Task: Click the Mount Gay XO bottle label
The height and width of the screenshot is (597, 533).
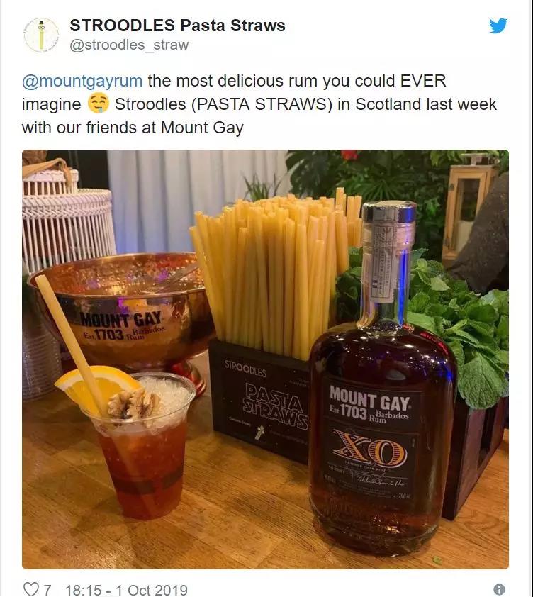Action: (372, 437)
